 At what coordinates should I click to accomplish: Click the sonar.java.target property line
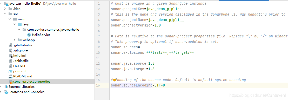[133, 69]
